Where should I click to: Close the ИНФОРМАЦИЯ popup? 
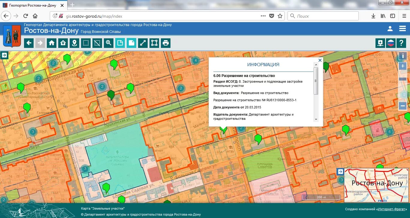click(320, 60)
